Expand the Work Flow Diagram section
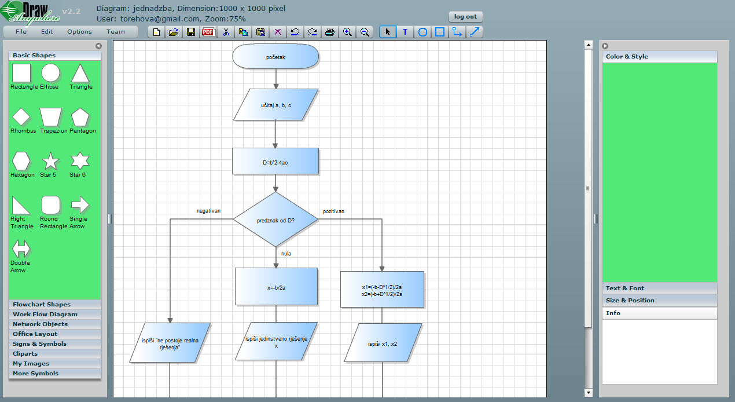The height and width of the screenshot is (402, 735). [x=55, y=314]
